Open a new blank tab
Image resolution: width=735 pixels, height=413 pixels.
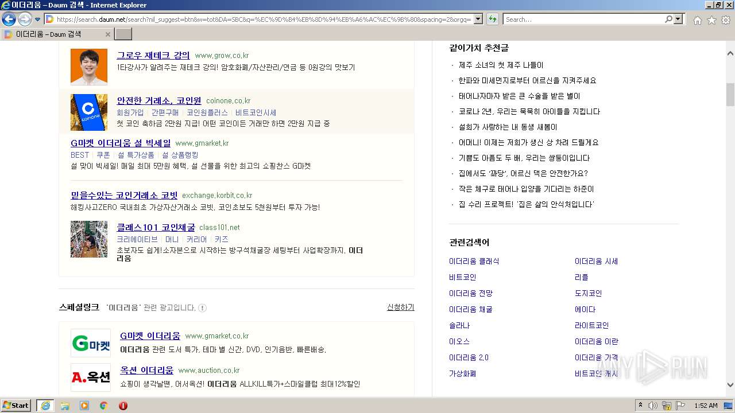tap(123, 34)
